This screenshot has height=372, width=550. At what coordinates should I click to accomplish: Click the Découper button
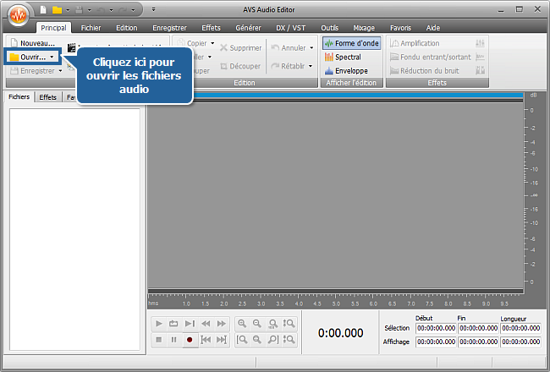[x=240, y=66]
